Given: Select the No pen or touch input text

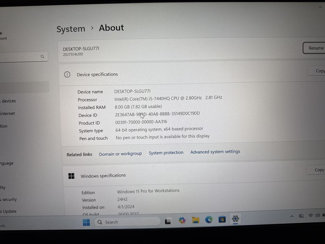Looking at the screenshot, I should coord(163,137).
